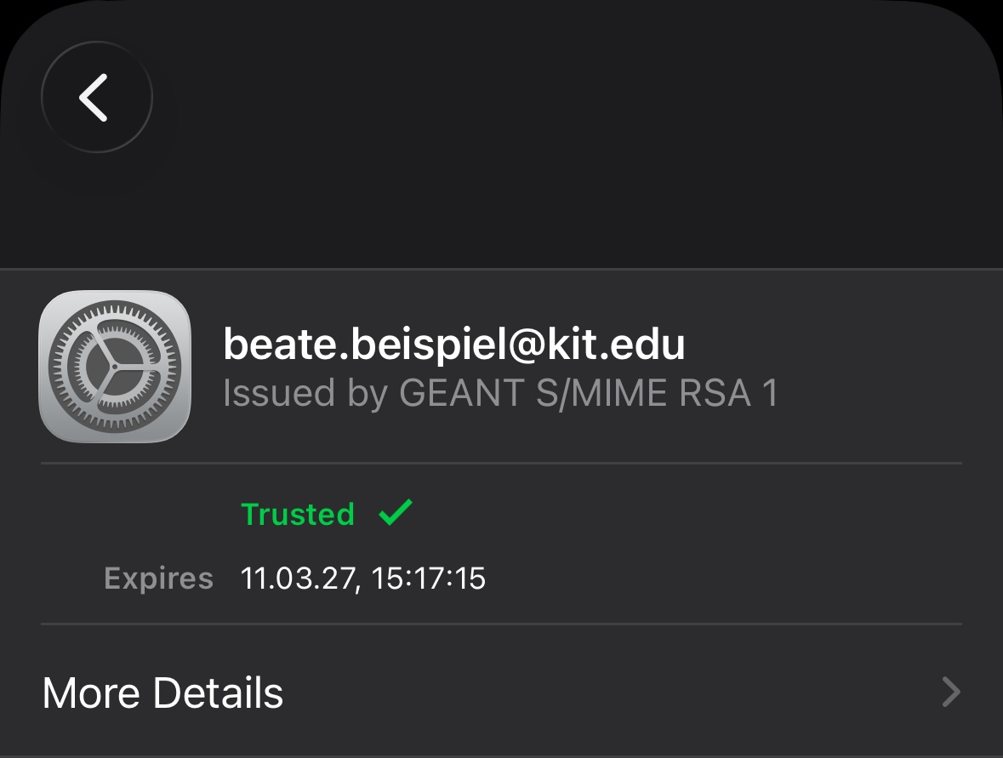Click the green Trusted status label
The width and height of the screenshot is (1003, 758).
coord(298,514)
